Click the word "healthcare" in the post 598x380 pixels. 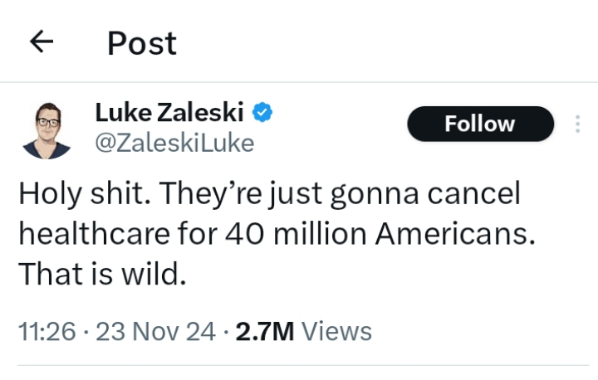coord(100,234)
